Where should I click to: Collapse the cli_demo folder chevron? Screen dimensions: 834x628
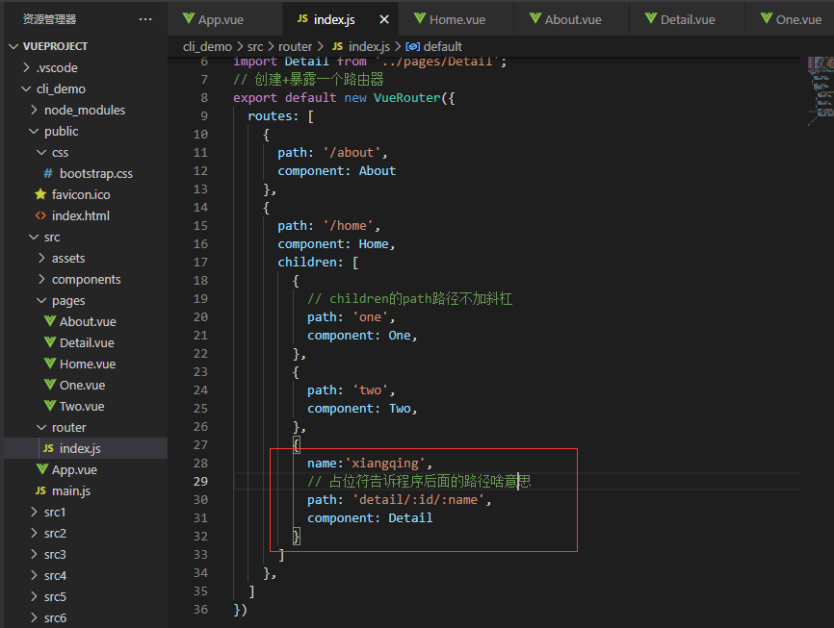pyautogui.click(x=26, y=88)
